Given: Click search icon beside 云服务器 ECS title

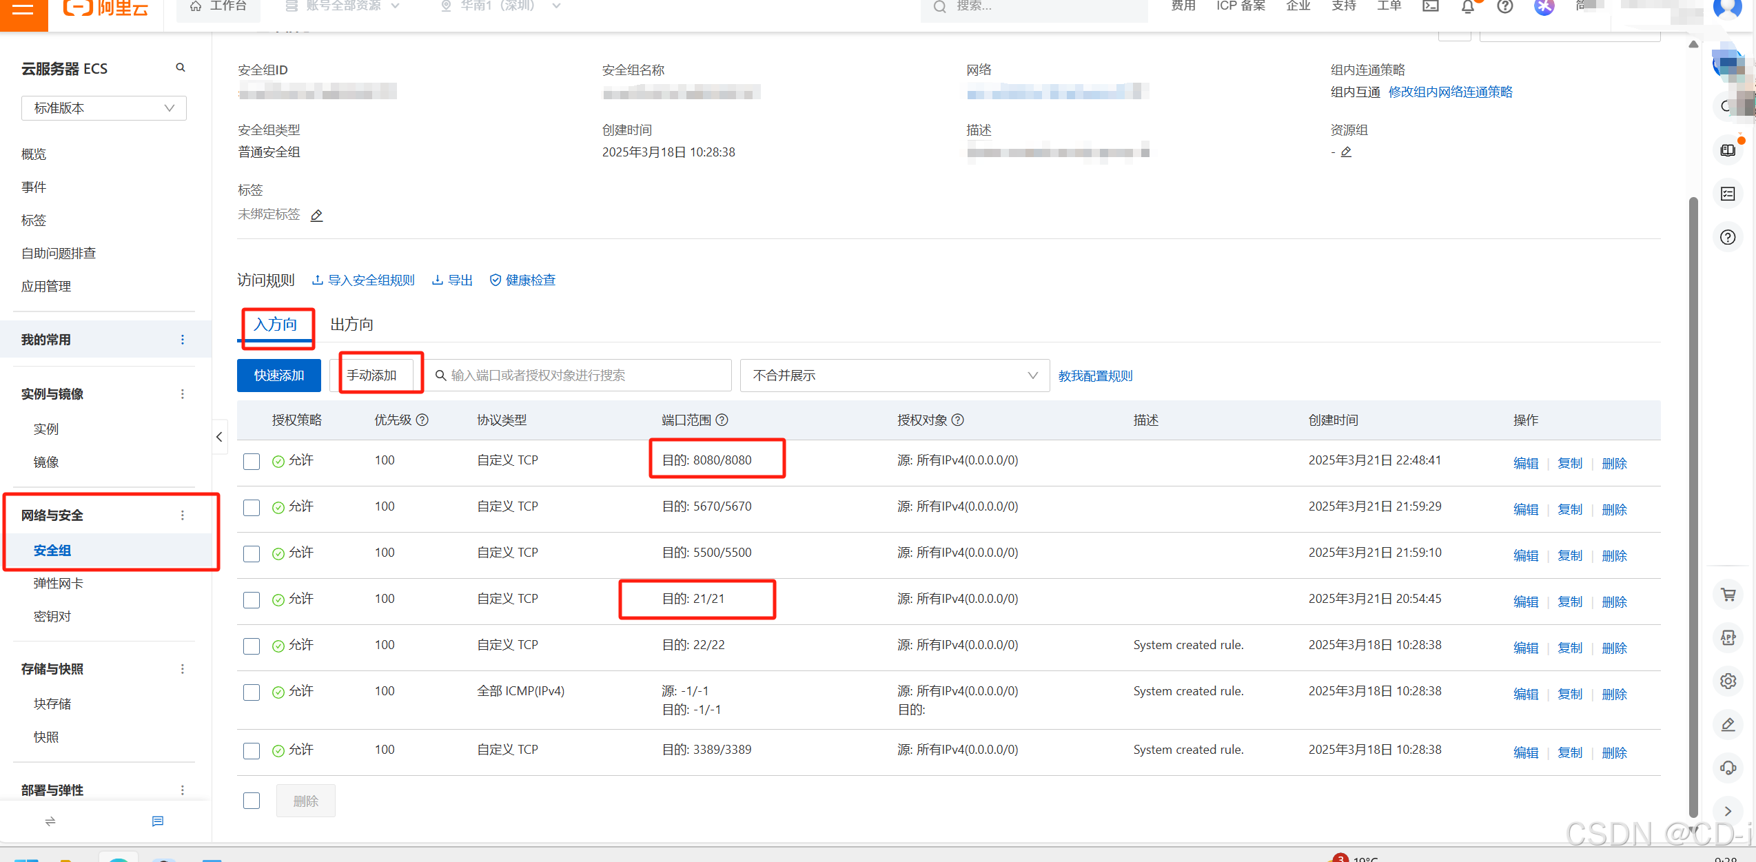Looking at the screenshot, I should coord(181,68).
